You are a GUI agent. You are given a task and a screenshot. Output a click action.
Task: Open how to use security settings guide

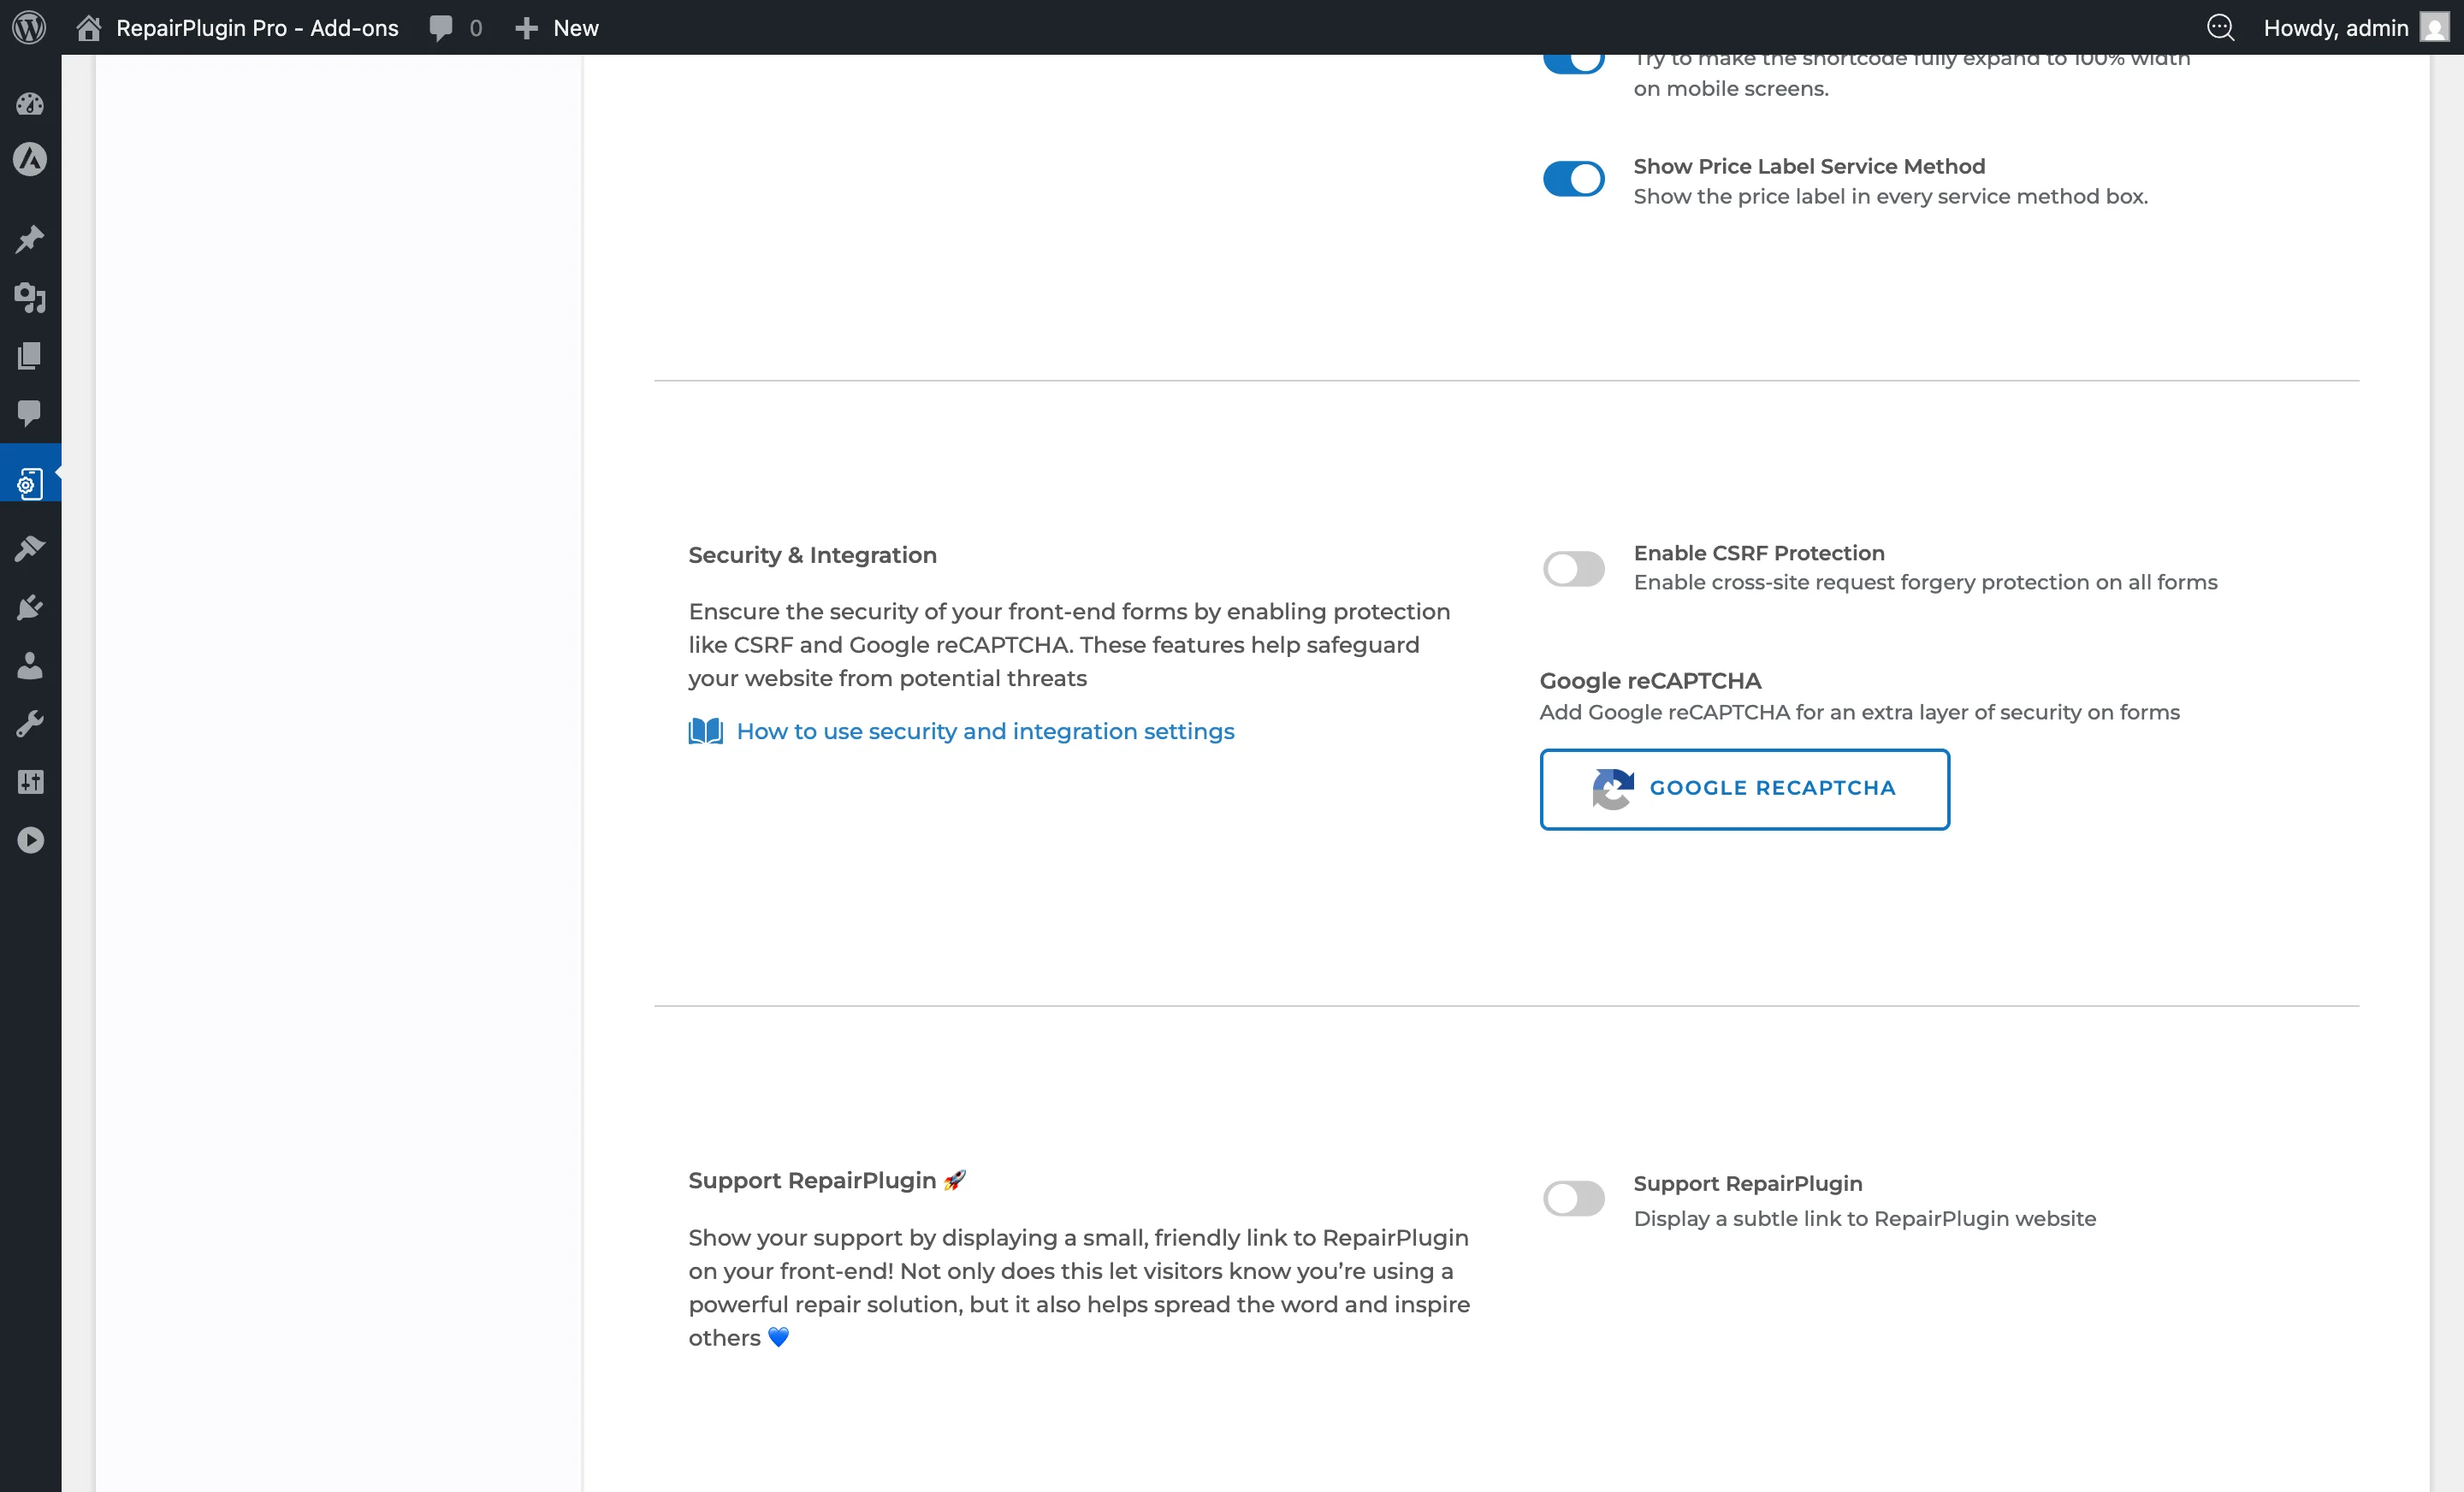tap(985, 731)
